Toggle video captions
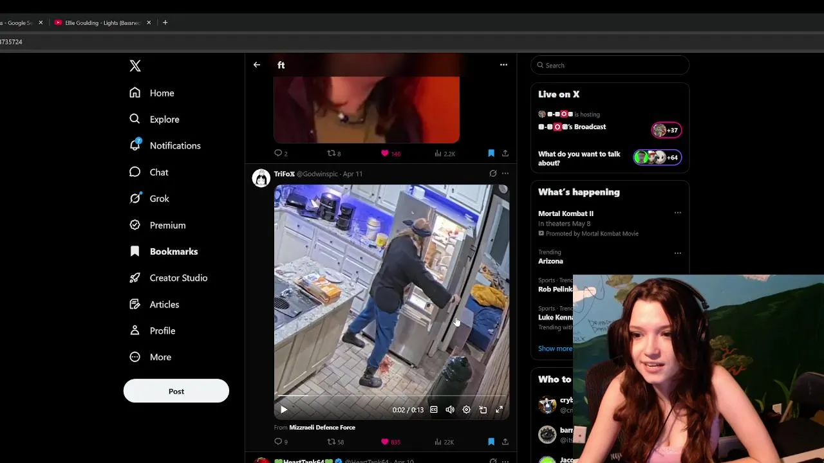The width and height of the screenshot is (824, 463). (x=434, y=410)
